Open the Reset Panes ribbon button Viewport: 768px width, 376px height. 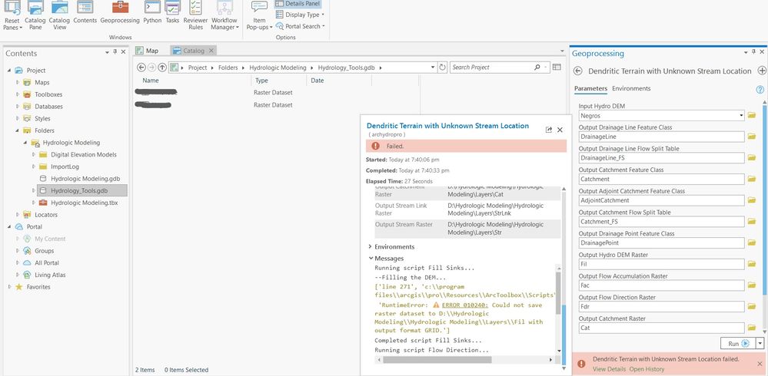12,16
